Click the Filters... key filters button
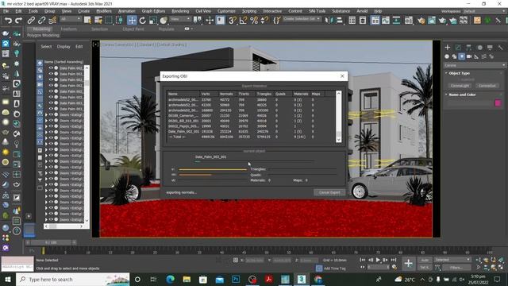 456,268
